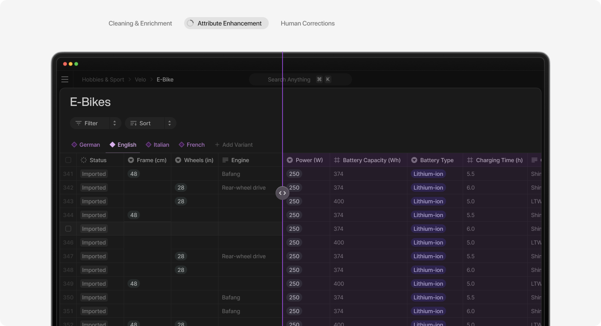601x326 pixels.
Task: Check the row checkbox below row 344
Action: 68,229
